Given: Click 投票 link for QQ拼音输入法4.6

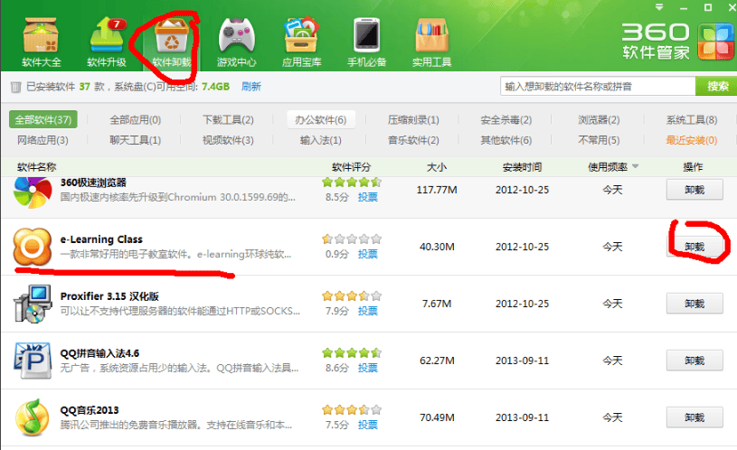Looking at the screenshot, I should coord(367,369).
